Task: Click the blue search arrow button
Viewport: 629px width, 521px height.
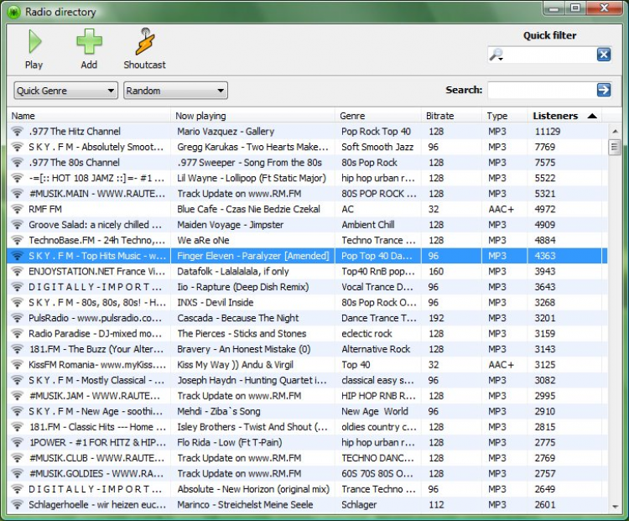Action: click(x=603, y=90)
